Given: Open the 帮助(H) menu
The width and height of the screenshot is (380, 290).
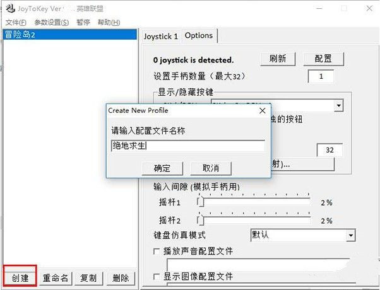Looking at the screenshot, I should pos(109,23).
